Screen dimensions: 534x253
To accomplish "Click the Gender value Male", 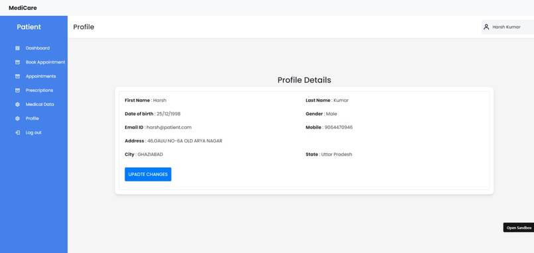I will coord(331,114).
